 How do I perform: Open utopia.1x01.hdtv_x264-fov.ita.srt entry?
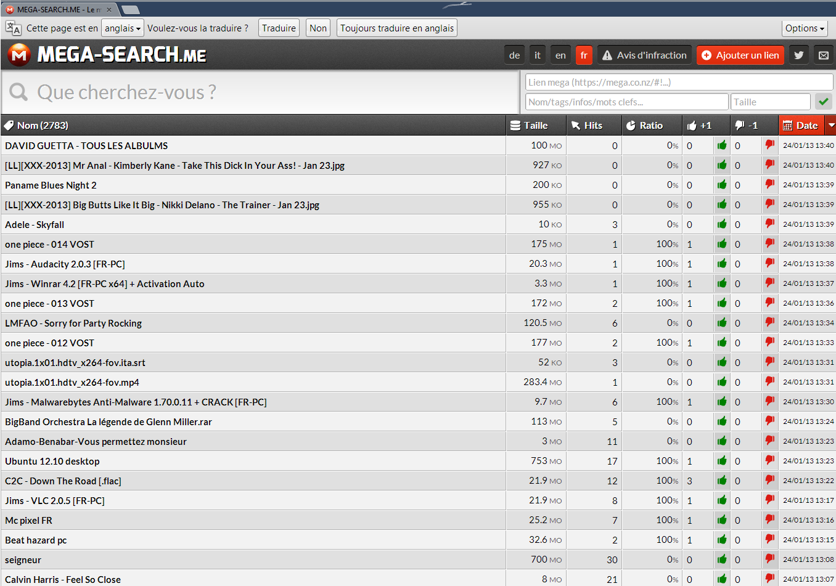point(75,362)
